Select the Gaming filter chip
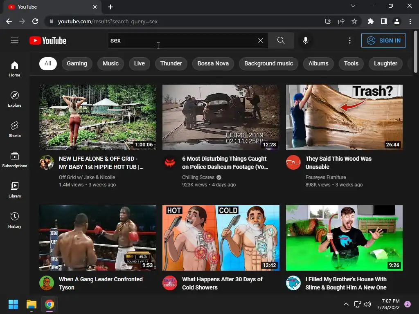419x314 pixels. pyautogui.click(x=77, y=63)
